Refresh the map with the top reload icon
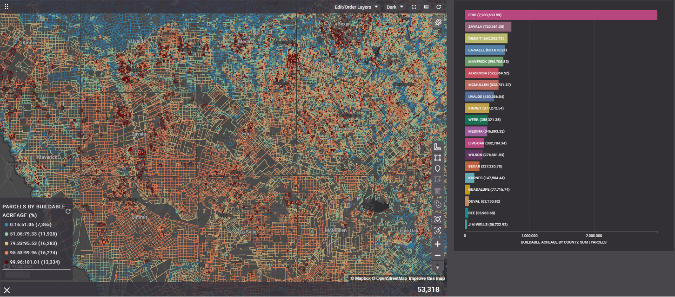This screenshot has width=675, height=297. pos(439,7)
